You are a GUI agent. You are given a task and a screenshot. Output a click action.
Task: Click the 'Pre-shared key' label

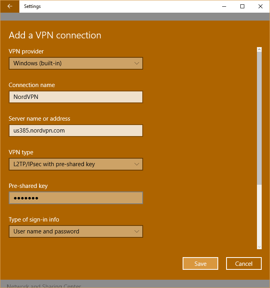pyautogui.click(x=28, y=186)
